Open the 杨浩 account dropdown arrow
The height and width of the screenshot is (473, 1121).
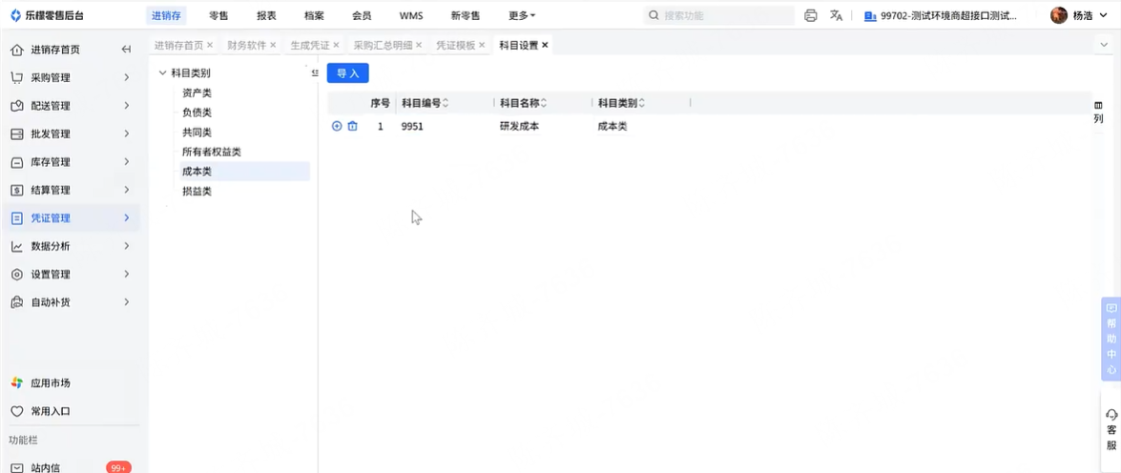click(1103, 15)
